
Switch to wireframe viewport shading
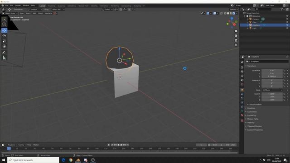click(225, 13)
